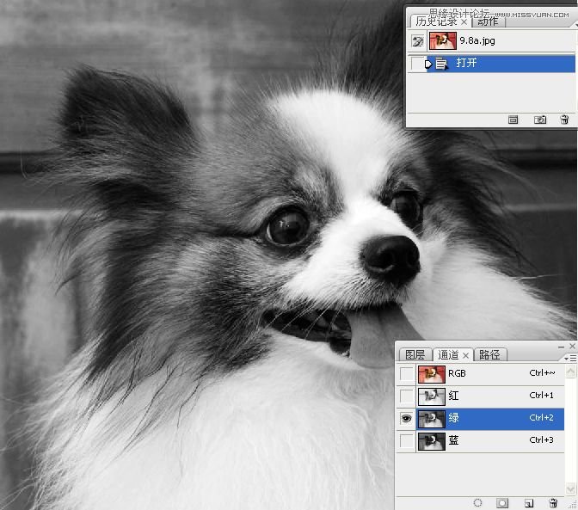
Task: Minimize the Channels panel group
Action: tap(561, 347)
